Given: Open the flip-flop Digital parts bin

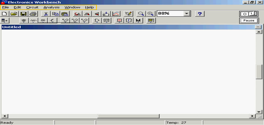Looking at the screenshot, I should [107, 21].
